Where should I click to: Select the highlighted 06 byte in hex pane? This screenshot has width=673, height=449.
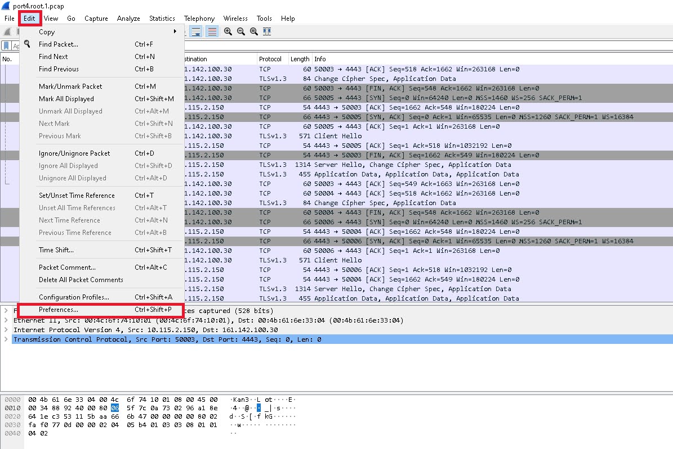115,408
